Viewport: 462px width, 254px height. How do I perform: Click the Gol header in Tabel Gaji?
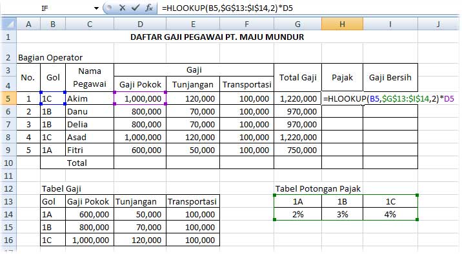click(x=53, y=201)
